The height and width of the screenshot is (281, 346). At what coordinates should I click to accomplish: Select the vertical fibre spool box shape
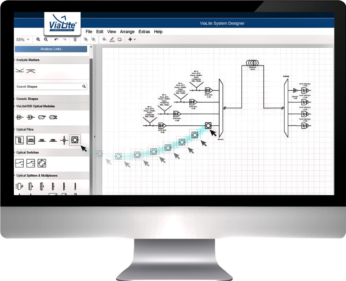[19, 140]
